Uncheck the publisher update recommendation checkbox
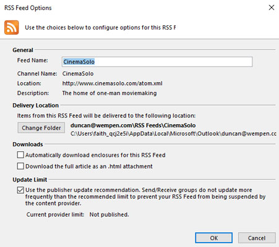This screenshot has width=279, height=247. coord(20,190)
